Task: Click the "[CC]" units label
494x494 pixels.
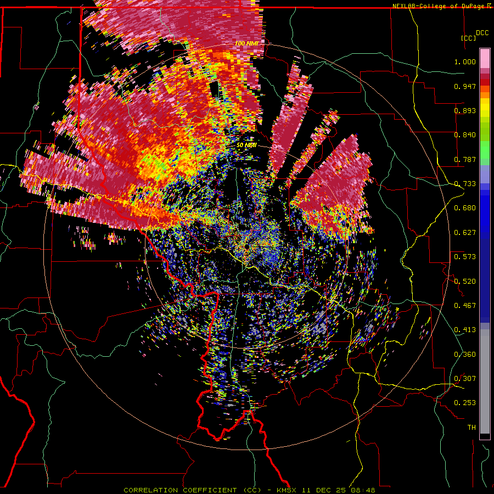Action: point(469,38)
